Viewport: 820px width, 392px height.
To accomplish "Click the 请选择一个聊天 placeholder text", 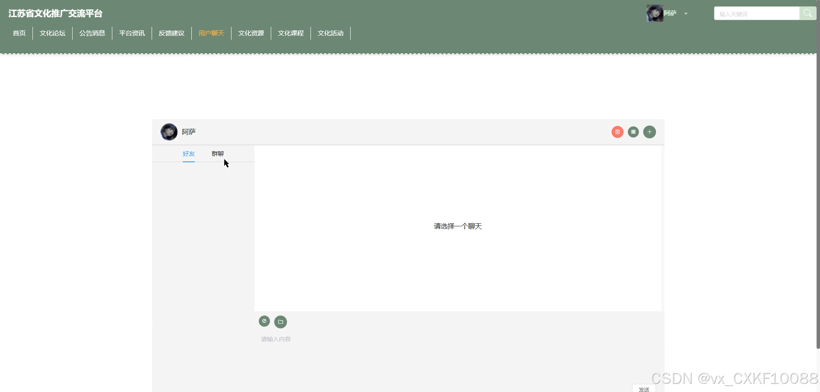I will (458, 226).
